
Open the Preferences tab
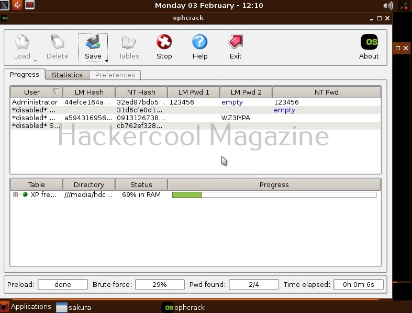click(115, 75)
